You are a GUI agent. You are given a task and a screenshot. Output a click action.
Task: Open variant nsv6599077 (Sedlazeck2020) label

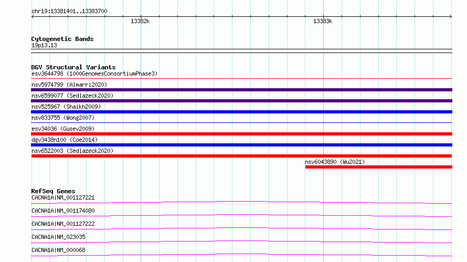pos(72,96)
